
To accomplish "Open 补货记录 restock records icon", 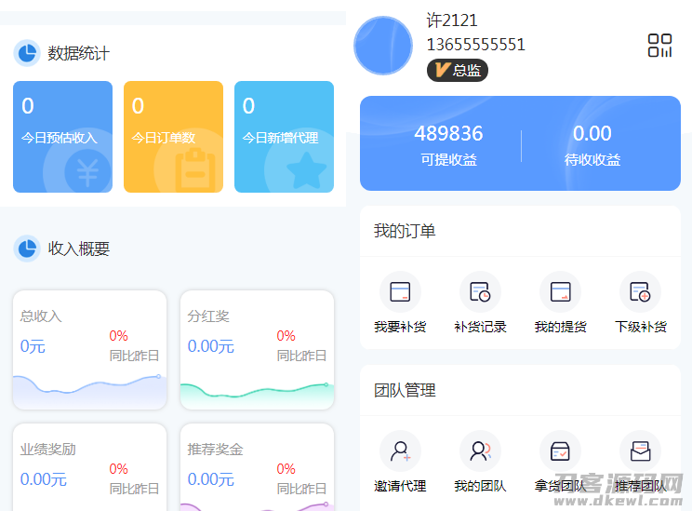I will (x=480, y=292).
